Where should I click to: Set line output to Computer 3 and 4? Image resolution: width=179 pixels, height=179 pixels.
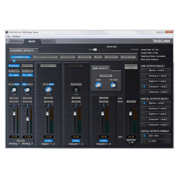(156, 92)
